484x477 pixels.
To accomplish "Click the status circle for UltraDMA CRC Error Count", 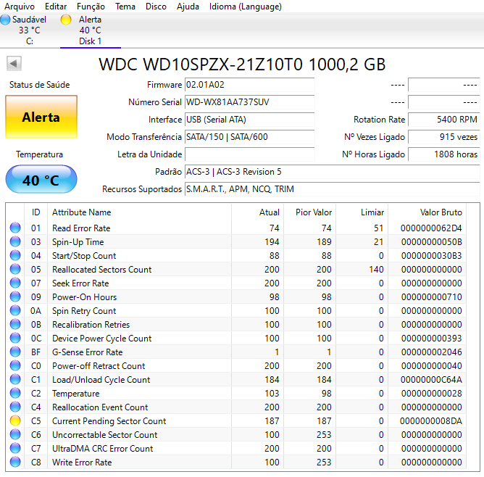I will click(x=15, y=448).
